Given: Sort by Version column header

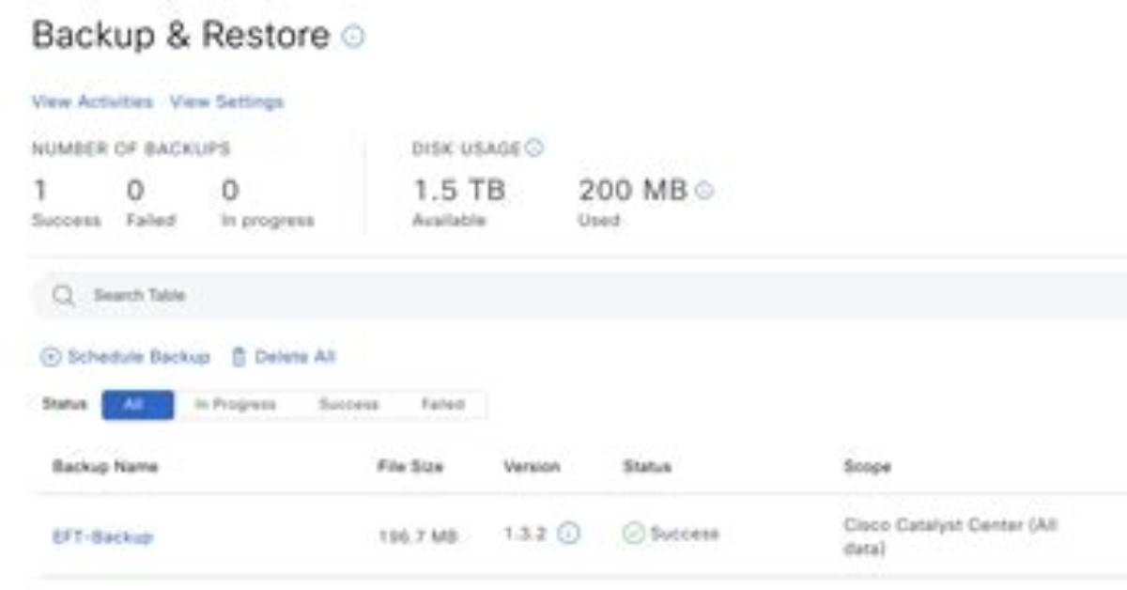Looking at the screenshot, I should pyautogui.click(x=532, y=466).
